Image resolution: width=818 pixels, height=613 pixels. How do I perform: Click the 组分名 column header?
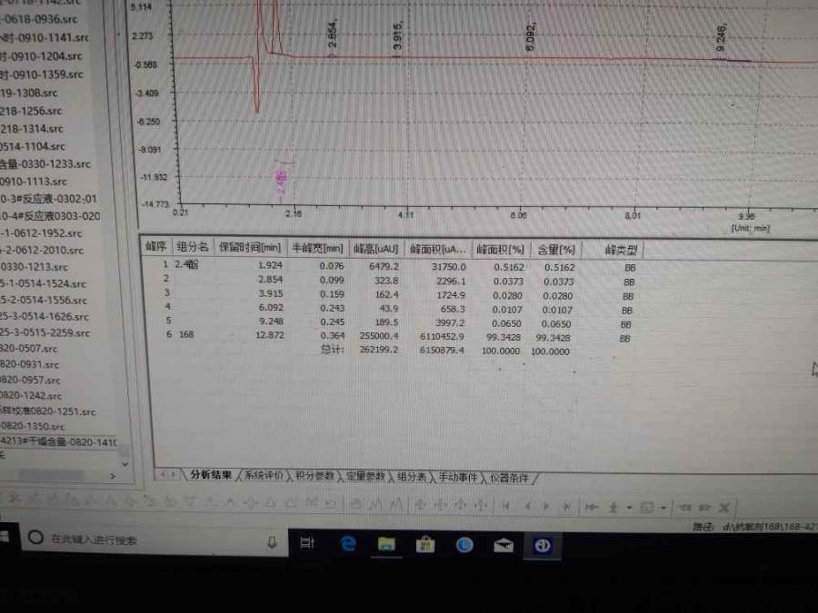[193, 247]
